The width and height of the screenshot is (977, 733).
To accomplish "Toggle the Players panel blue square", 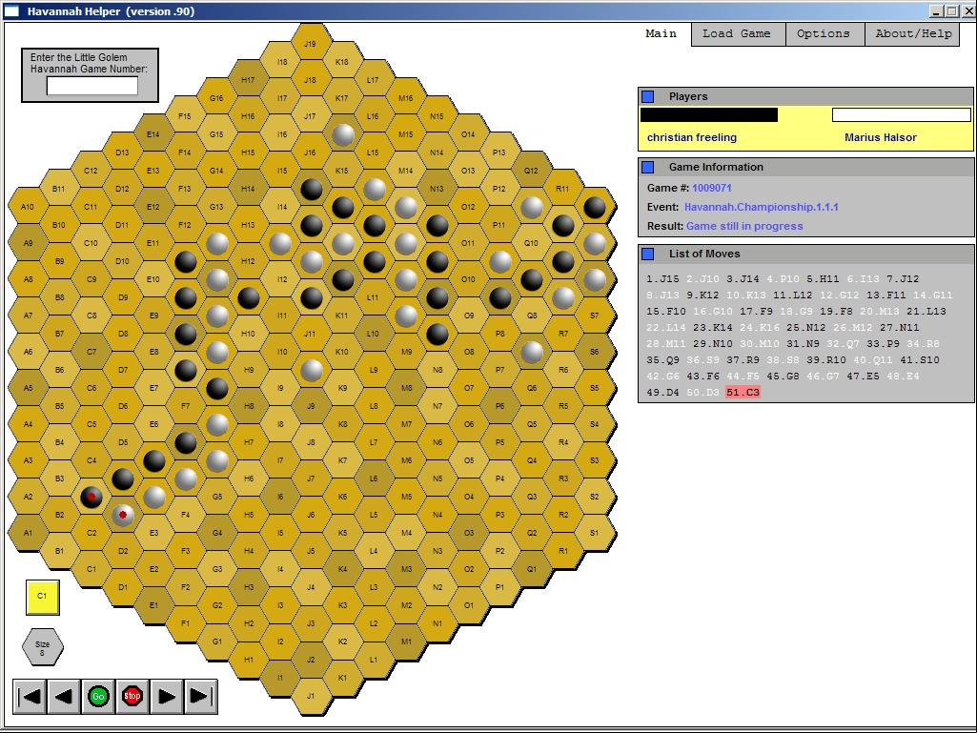I will click(648, 96).
